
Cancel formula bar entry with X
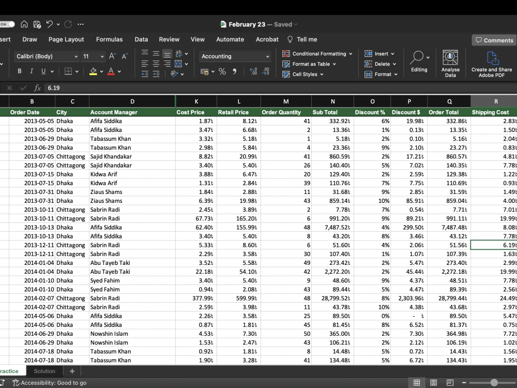click(x=9, y=88)
